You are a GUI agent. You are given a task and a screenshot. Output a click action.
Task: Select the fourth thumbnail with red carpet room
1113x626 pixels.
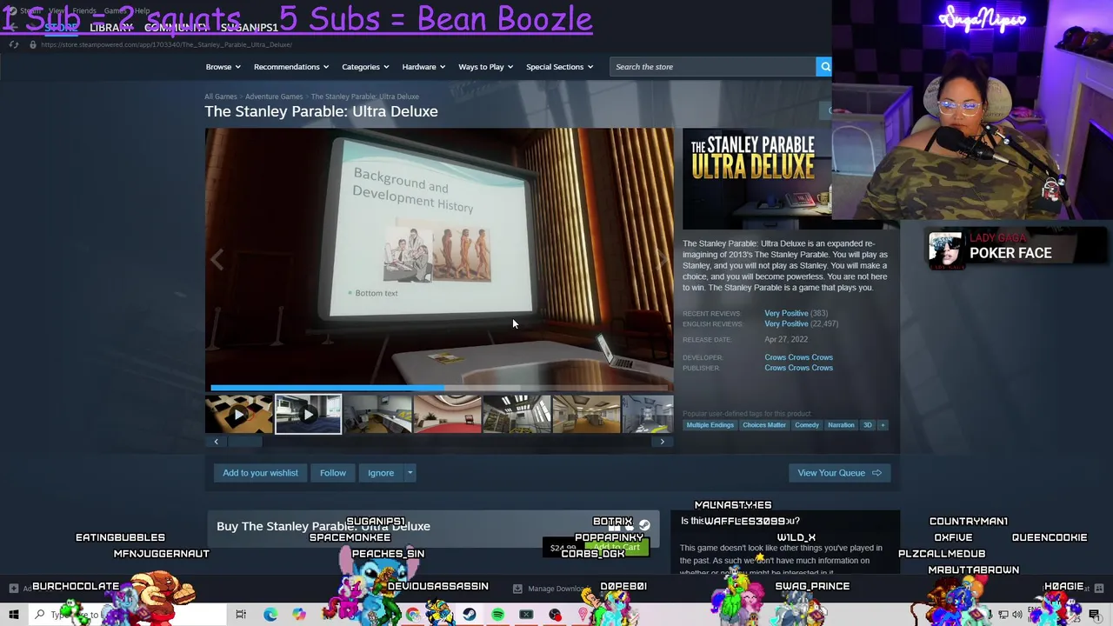[447, 415]
